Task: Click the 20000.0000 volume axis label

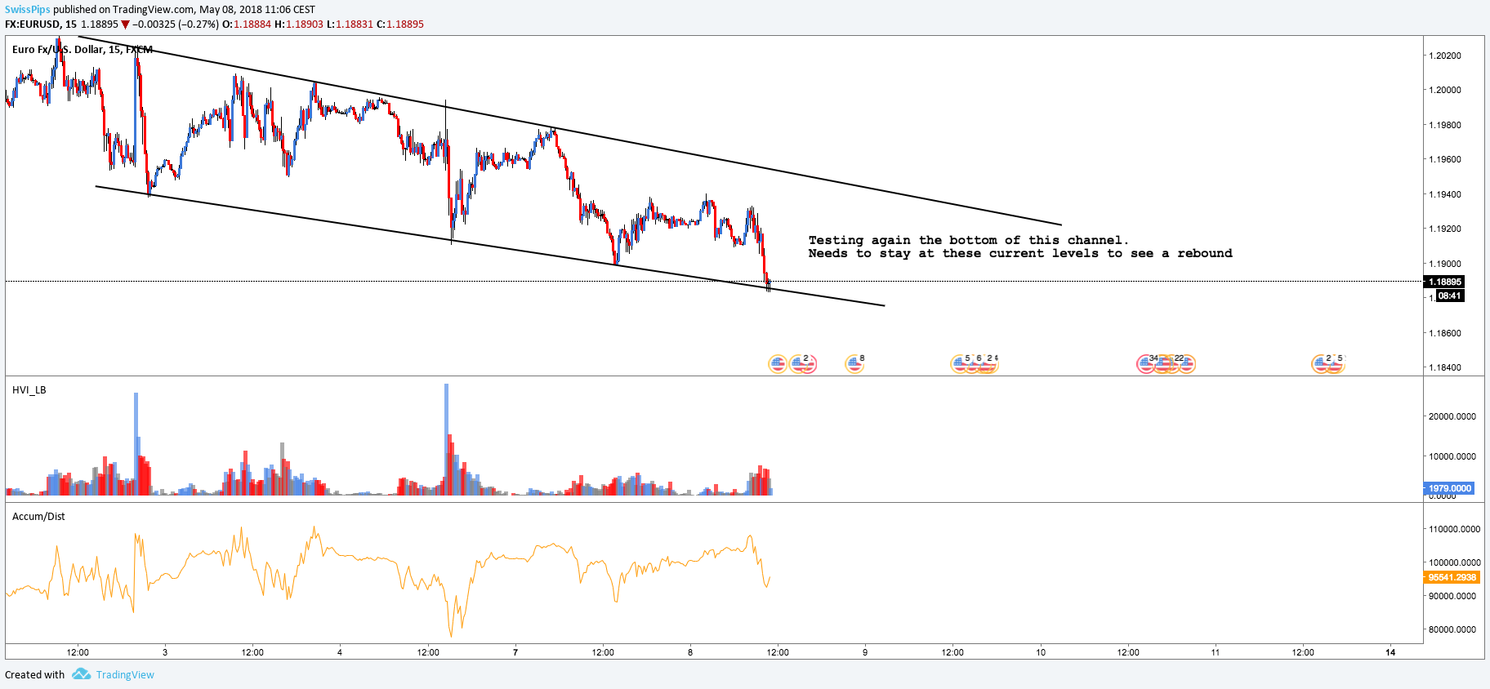Action: tap(1452, 416)
